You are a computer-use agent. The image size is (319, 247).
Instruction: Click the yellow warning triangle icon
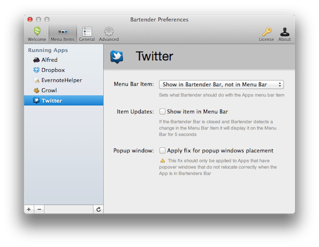[163, 161]
